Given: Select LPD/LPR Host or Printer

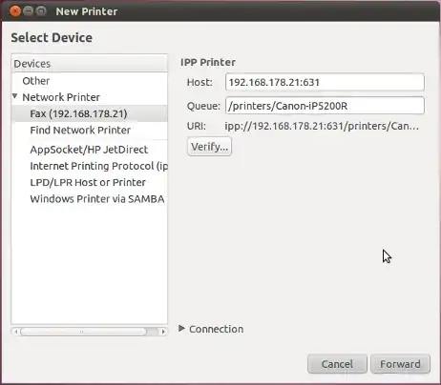Looking at the screenshot, I should click(90, 182).
